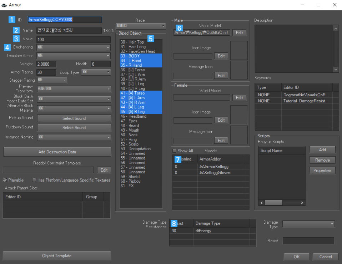Click the OK button
Viewport: 342px width, 264px height.
[297, 257]
